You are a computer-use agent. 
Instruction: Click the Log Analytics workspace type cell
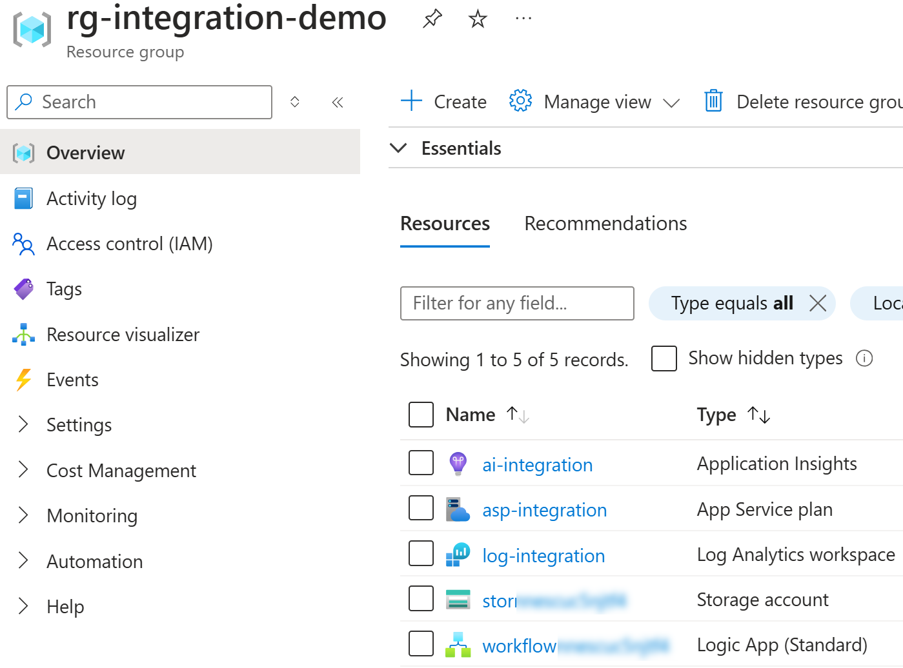[x=796, y=555]
